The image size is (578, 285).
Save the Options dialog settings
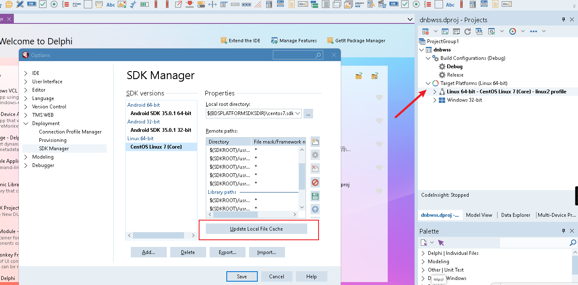click(242, 276)
